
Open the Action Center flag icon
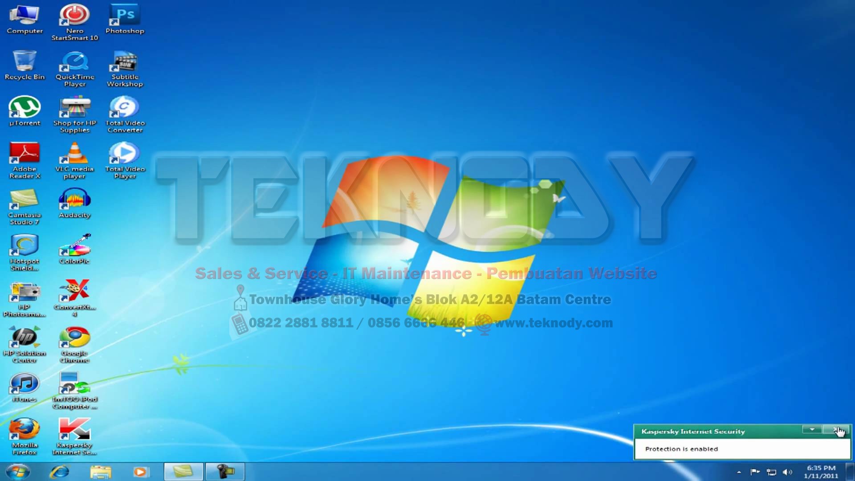(755, 472)
